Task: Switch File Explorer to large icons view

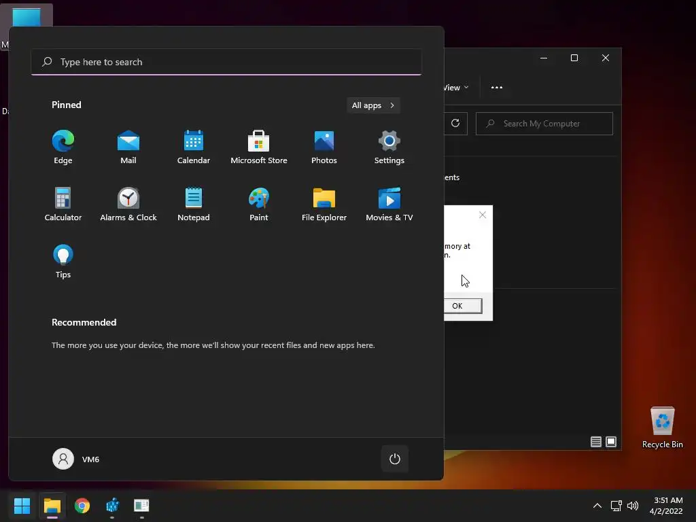Action: coord(611,442)
